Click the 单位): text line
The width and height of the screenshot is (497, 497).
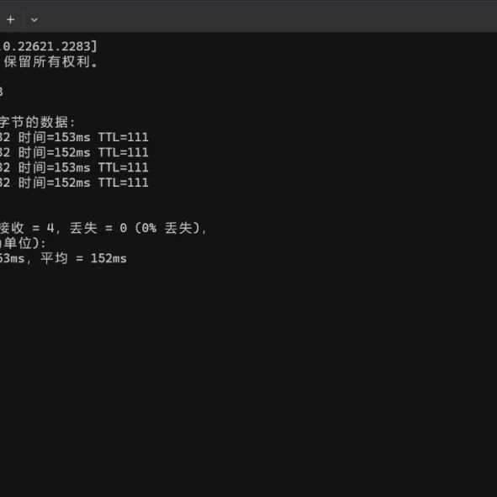[x=24, y=243]
